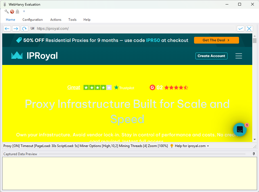Go back using the browser back arrow
259x192 pixels.
pyautogui.click(x=7, y=28)
